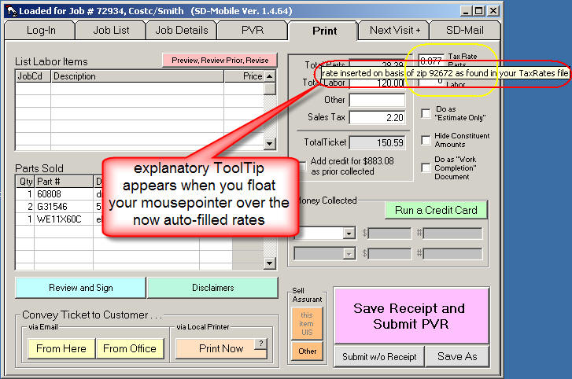Open the SD-Mail tab

click(x=466, y=30)
